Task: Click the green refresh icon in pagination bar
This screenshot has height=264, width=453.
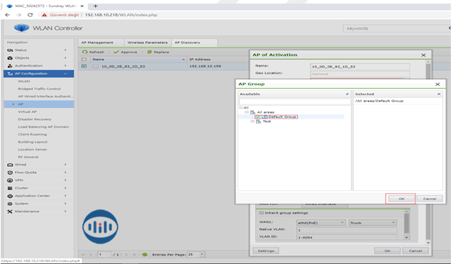Action: point(145,255)
